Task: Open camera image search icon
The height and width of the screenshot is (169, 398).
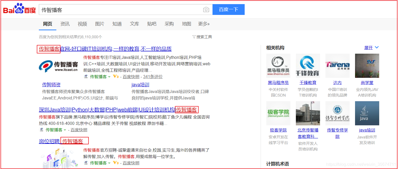Action: click(206, 10)
